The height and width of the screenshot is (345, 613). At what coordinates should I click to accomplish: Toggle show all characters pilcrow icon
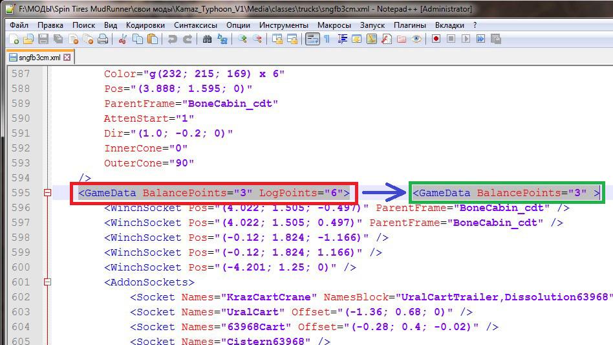[327, 39]
